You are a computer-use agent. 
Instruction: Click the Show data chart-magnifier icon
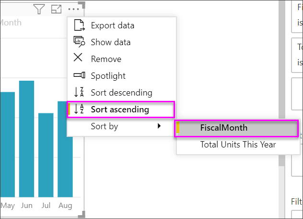[79, 42]
